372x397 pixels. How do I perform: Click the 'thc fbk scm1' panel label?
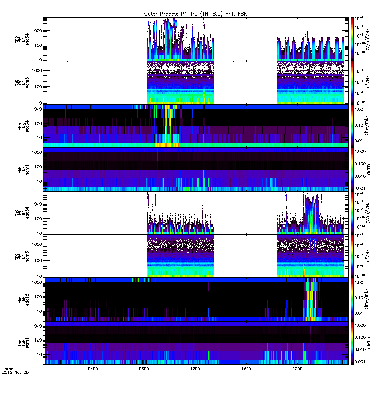[24, 342]
